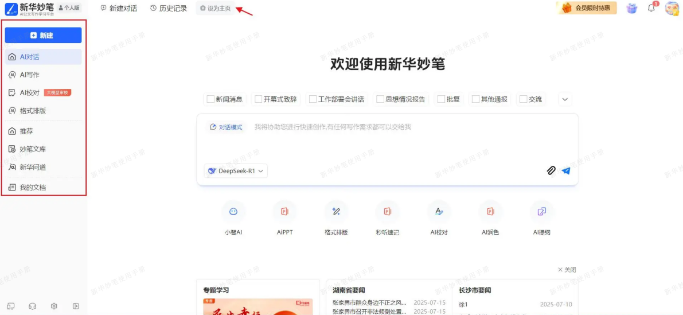This screenshot has height=315, width=683.
Task: Click the send paper plane icon
Action: tap(566, 170)
